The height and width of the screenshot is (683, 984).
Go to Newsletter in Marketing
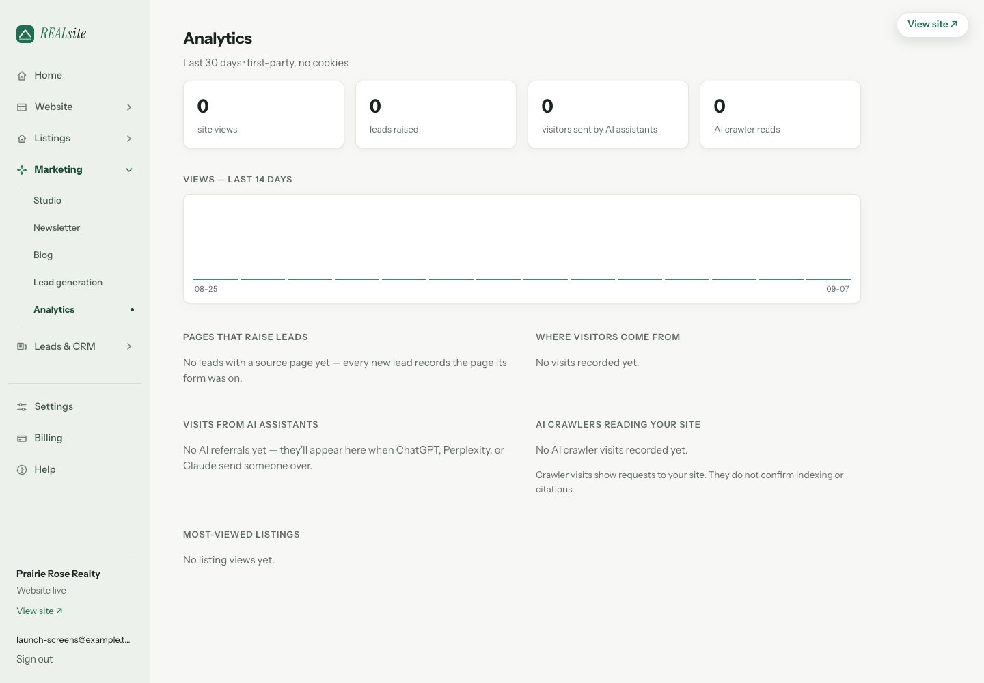coord(57,227)
